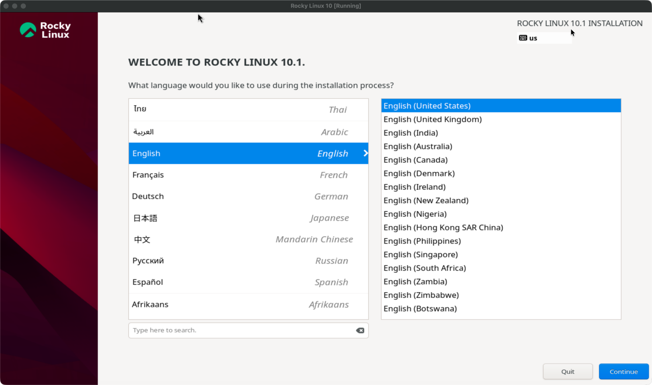Clear the search field with the backspace icon

pos(360,330)
